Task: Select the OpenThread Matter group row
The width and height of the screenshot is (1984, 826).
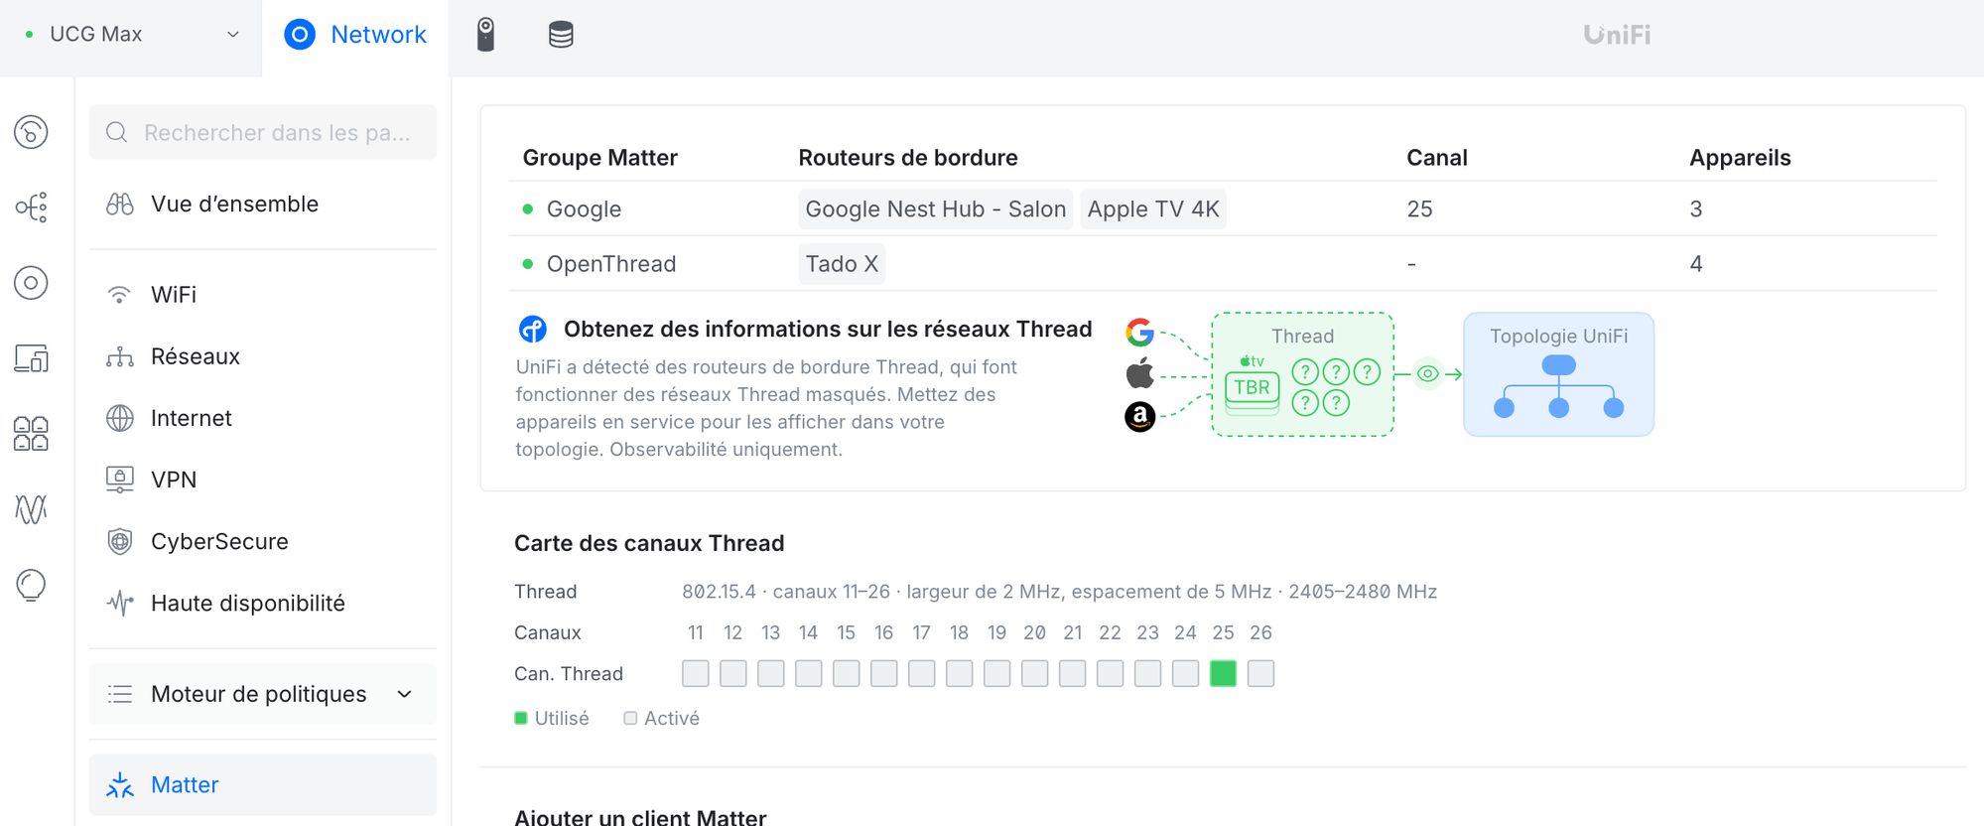Action: click(1223, 264)
